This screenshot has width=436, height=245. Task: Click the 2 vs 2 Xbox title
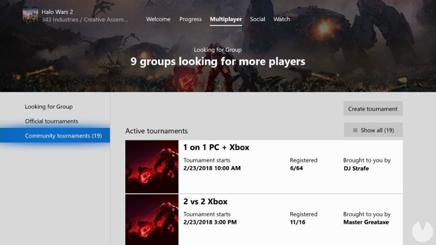coord(205,201)
